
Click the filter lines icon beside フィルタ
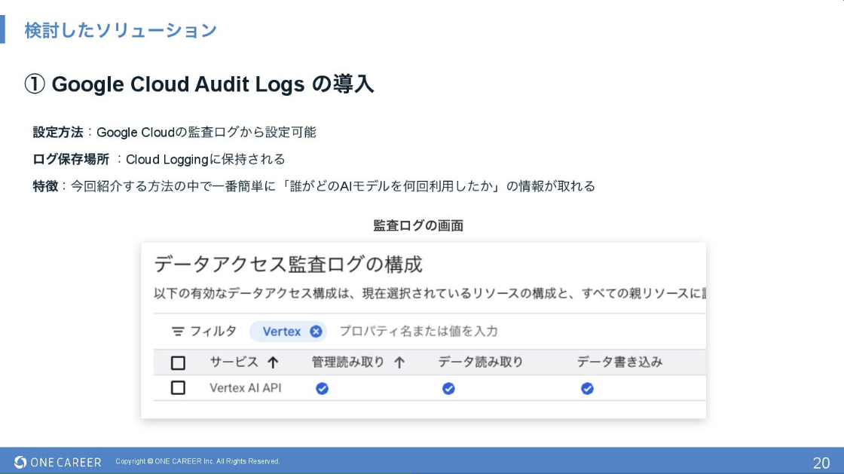click(178, 332)
